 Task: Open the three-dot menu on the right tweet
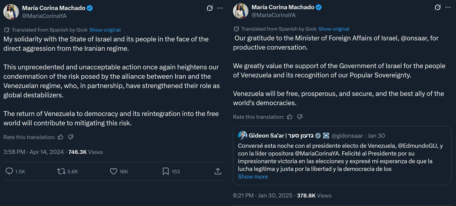(x=449, y=7)
